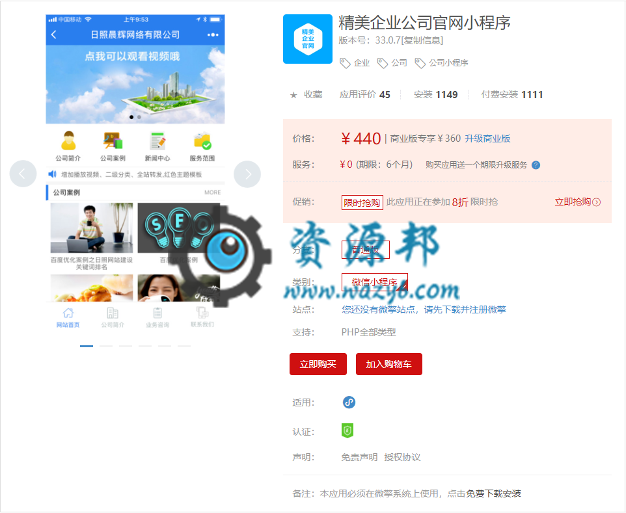Tap 联系我们 tab in phone bottom bar
The height and width of the screenshot is (513, 626).
202,317
